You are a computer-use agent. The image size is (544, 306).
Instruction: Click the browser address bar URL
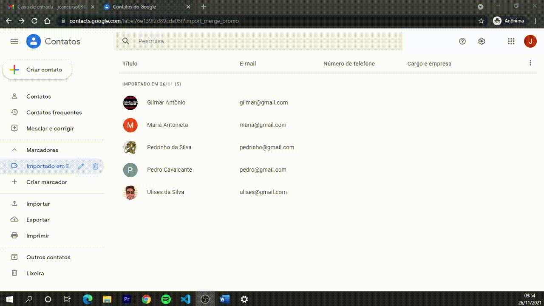[x=154, y=21]
